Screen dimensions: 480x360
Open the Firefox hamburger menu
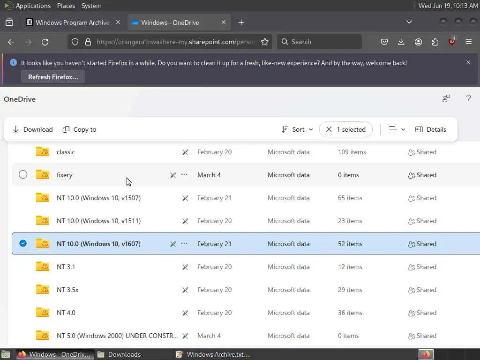469,42
